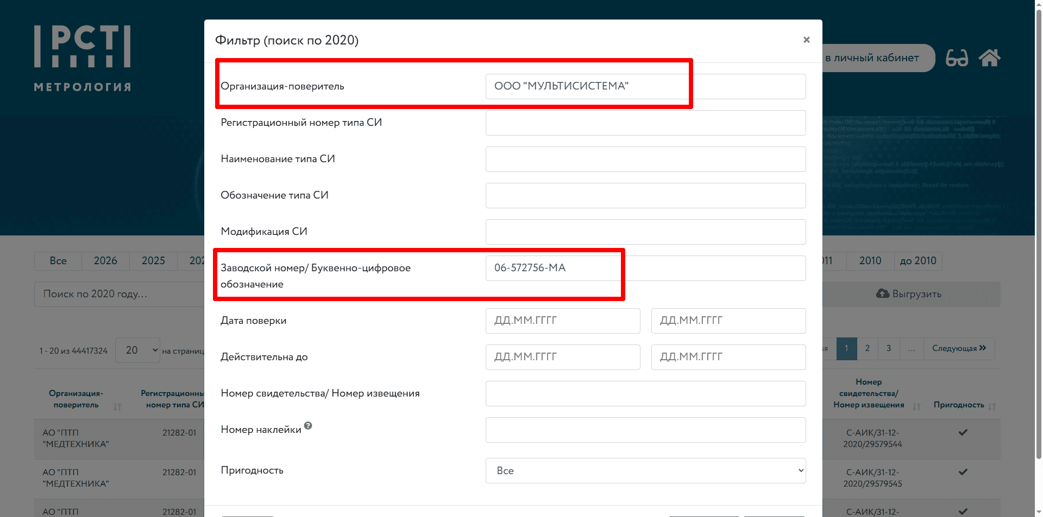Click the РСТ Метрология logo
Viewport: 1043px width, 517px height.
(x=83, y=58)
